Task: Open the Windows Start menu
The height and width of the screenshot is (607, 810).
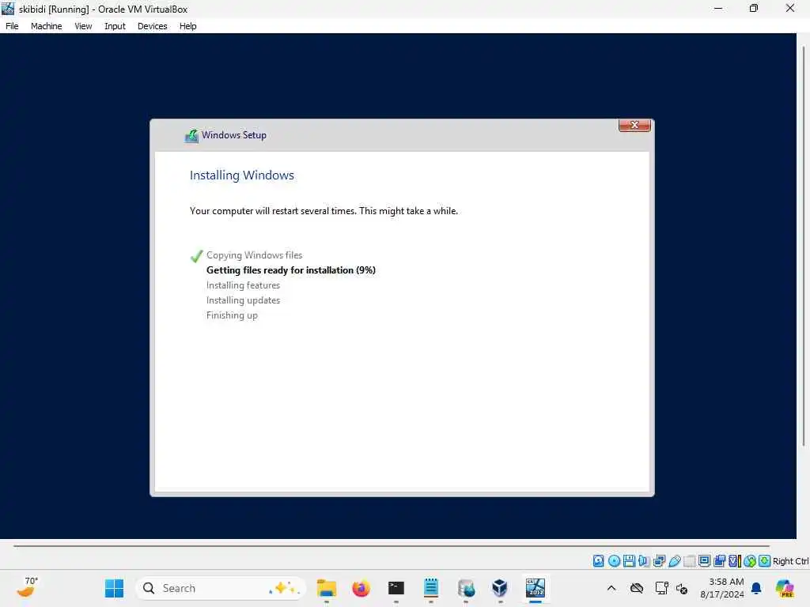Action: click(x=114, y=588)
